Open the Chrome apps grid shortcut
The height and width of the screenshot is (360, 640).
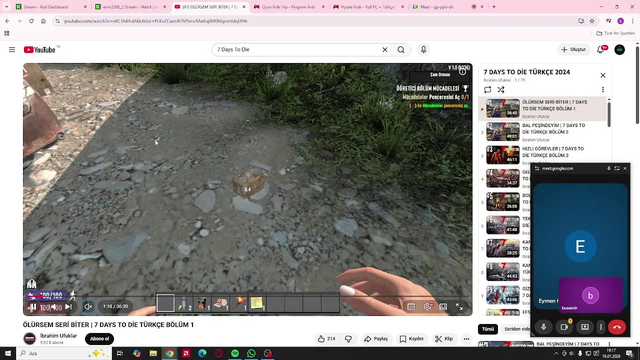[6, 33]
